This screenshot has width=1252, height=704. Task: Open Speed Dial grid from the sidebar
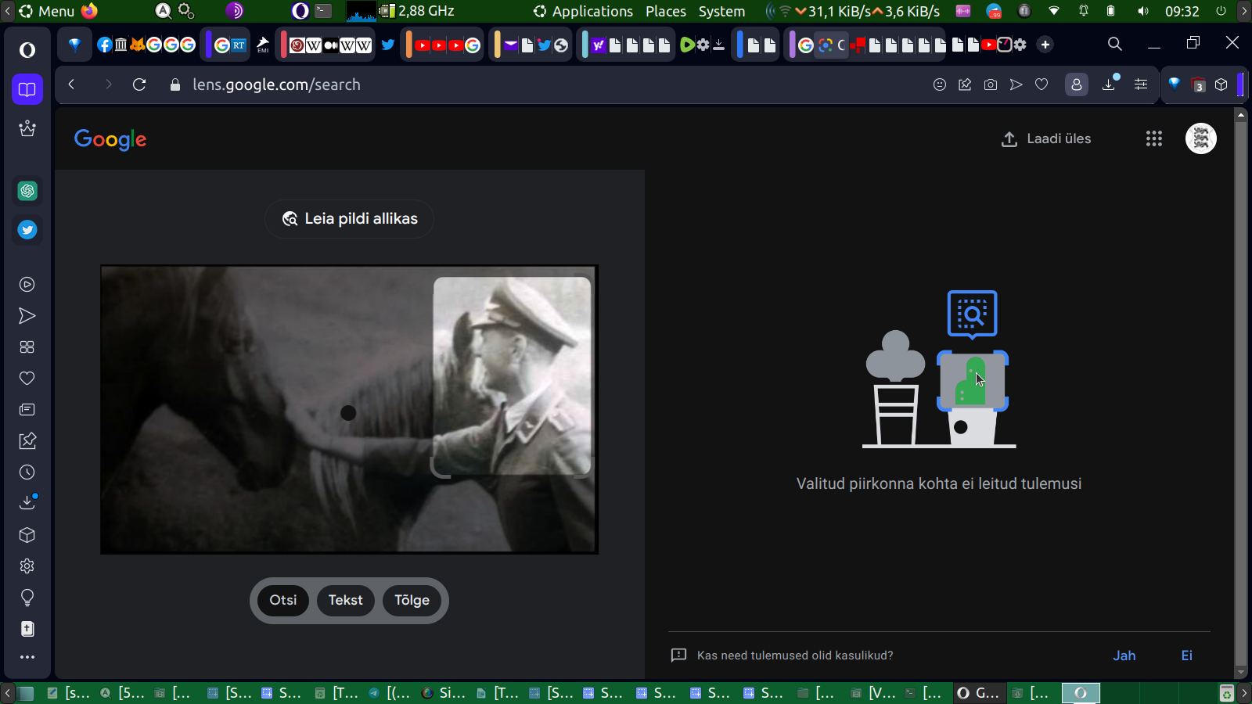[x=27, y=347]
